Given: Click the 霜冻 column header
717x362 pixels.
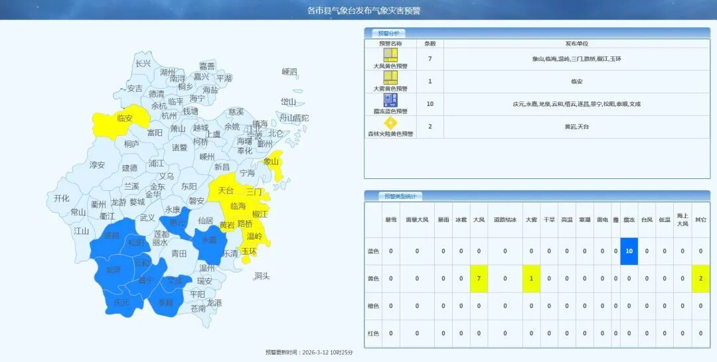Looking at the screenshot, I should 629,219.
